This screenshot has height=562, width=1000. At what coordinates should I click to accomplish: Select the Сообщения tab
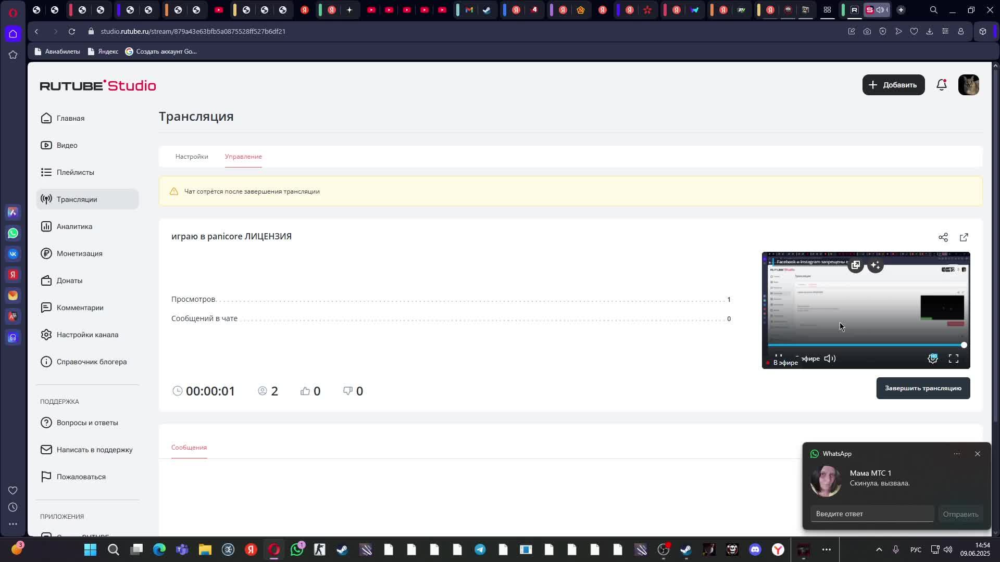tap(189, 448)
